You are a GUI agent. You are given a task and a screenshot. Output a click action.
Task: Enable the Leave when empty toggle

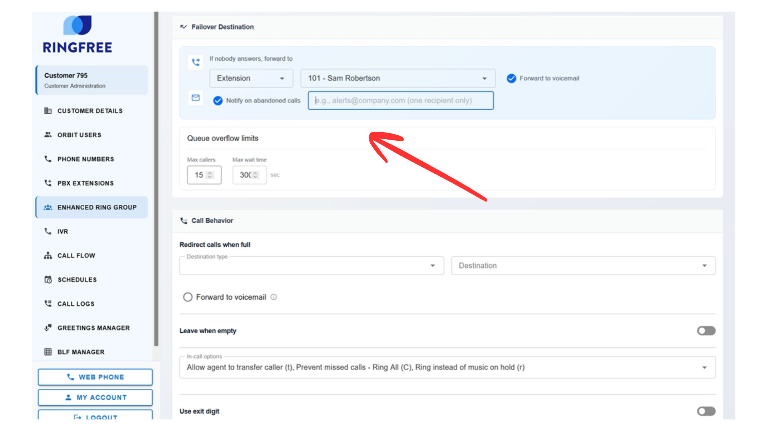[x=706, y=331]
